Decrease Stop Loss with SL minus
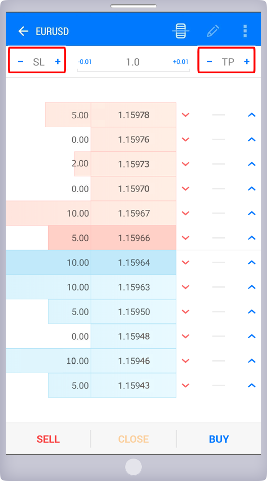The height and width of the screenshot is (481, 267). (20, 62)
